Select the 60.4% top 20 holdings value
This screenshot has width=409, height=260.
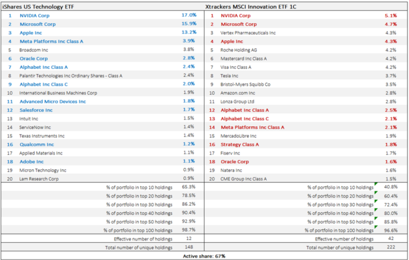tap(391, 196)
